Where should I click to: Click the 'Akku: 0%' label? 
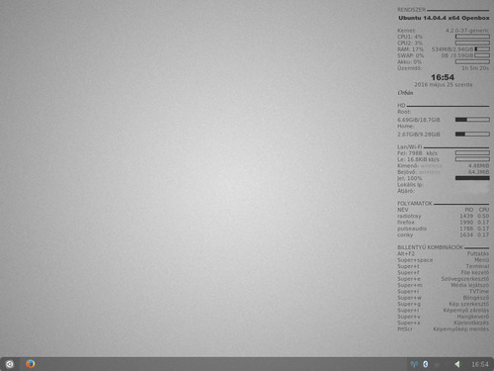click(x=409, y=61)
